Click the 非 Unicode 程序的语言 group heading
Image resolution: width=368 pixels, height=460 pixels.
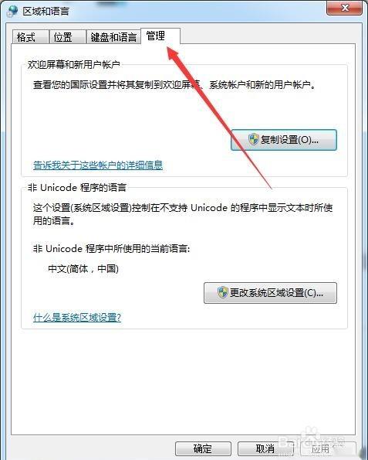[x=77, y=187]
